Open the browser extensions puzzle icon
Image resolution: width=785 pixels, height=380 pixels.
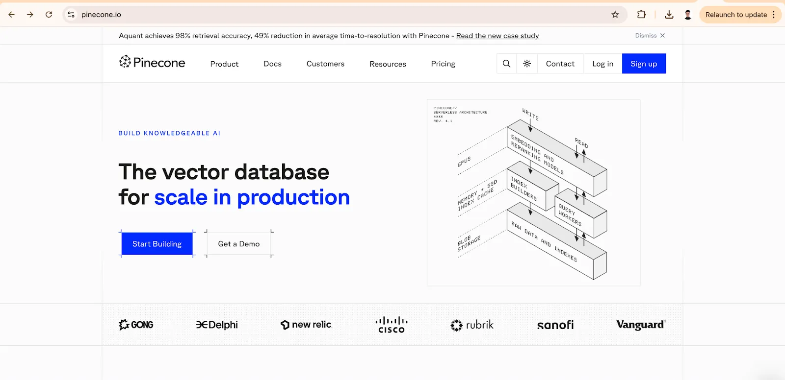tap(641, 15)
